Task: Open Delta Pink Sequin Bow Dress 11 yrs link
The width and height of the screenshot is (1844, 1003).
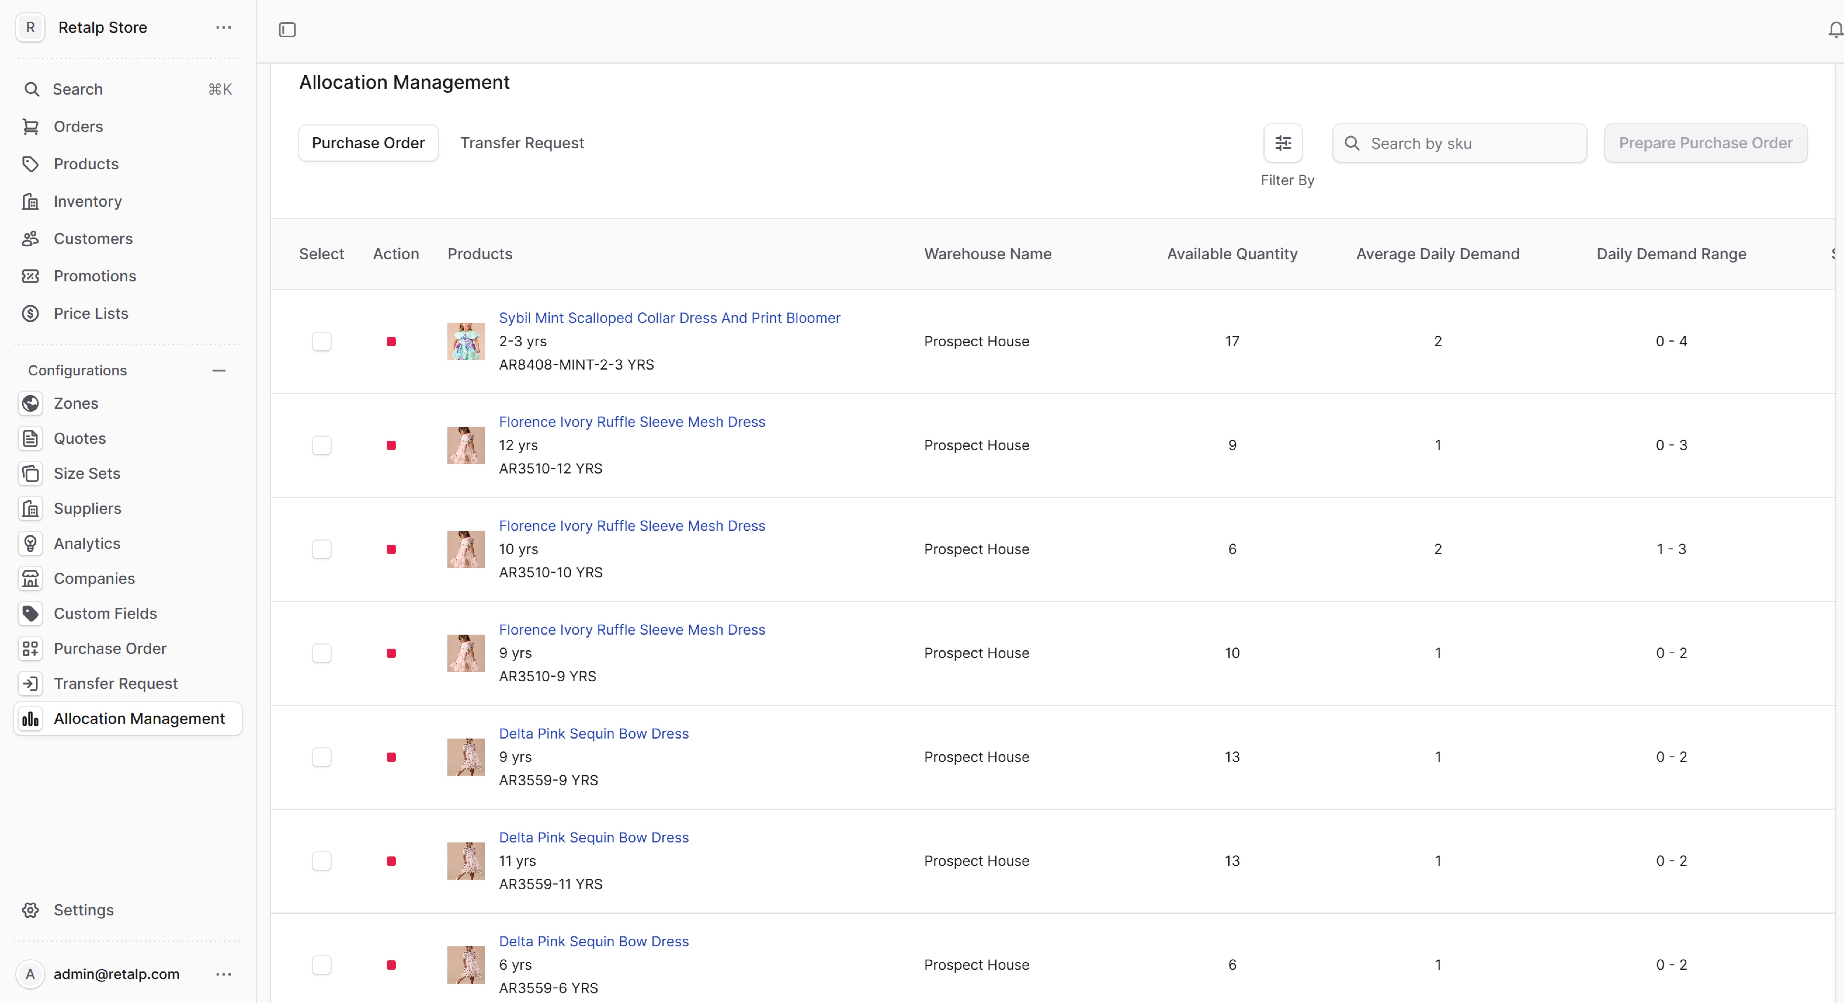Action: click(x=593, y=838)
